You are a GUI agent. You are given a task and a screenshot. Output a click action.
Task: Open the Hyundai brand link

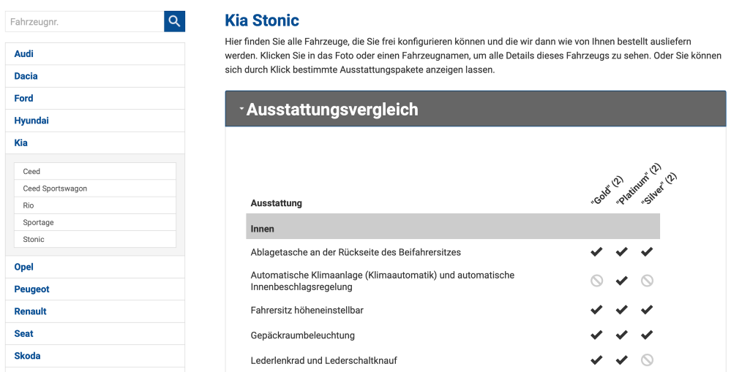click(x=31, y=121)
